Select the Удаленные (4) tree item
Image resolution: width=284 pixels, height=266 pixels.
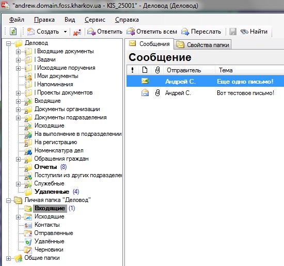click(x=57, y=192)
